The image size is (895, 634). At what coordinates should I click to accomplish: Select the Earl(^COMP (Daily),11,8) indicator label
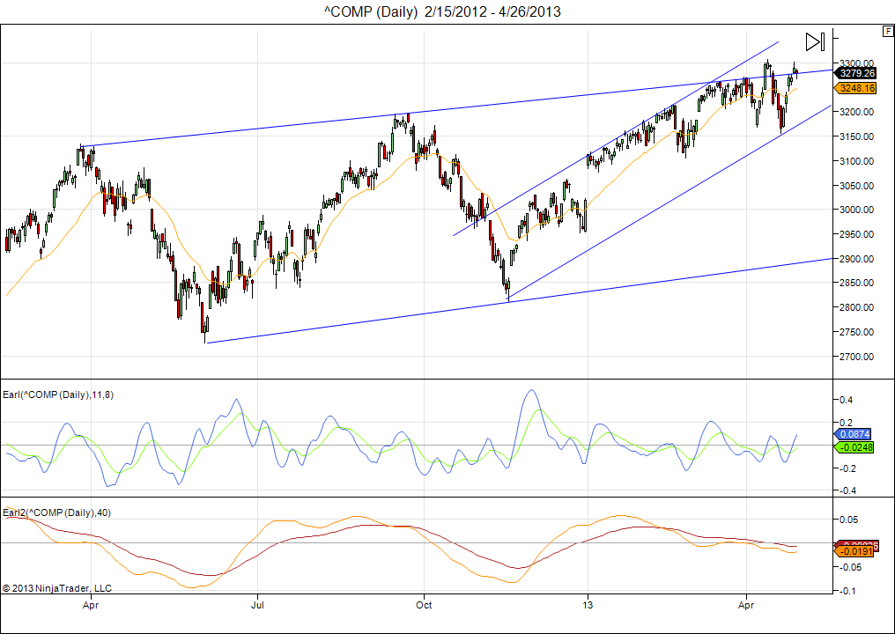pos(56,394)
